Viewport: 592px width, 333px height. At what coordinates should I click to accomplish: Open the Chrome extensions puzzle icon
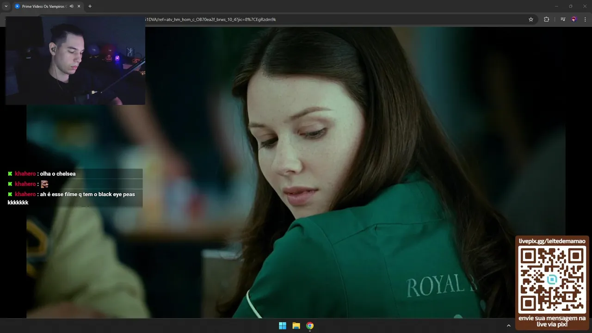[547, 19]
